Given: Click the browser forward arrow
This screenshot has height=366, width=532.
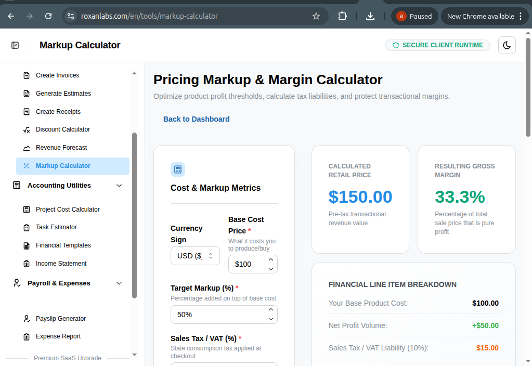Looking at the screenshot, I should tap(30, 16).
